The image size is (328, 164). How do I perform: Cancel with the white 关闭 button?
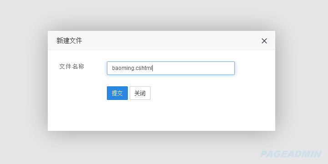(140, 93)
